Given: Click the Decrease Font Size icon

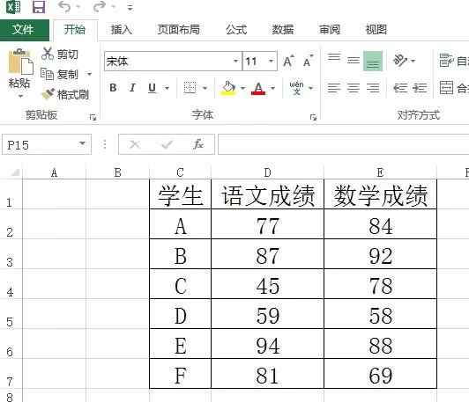Looking at the screenshot, I should [x=308, y=62].
